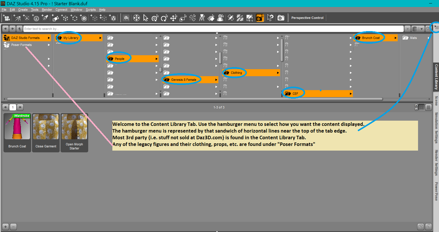
Task: Select the ActivePose bone tool
Action: click(192, 18)
